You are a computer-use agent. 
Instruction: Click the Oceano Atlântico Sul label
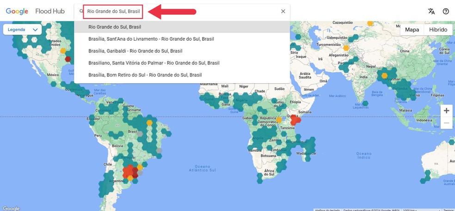[202, 168]
